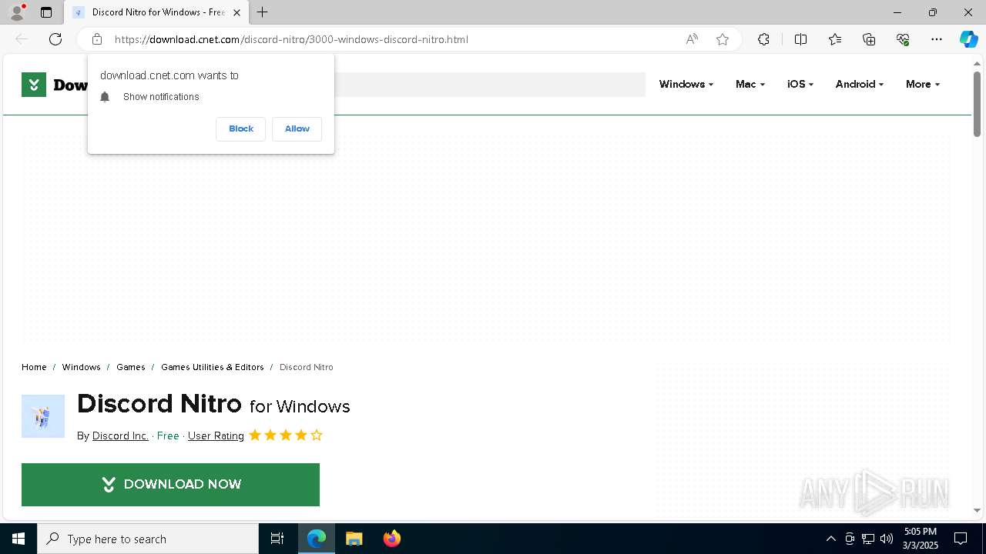This screenshot has height=554, width=986.
Task: Open the Windows Start menu
Action: click(18, 539)
